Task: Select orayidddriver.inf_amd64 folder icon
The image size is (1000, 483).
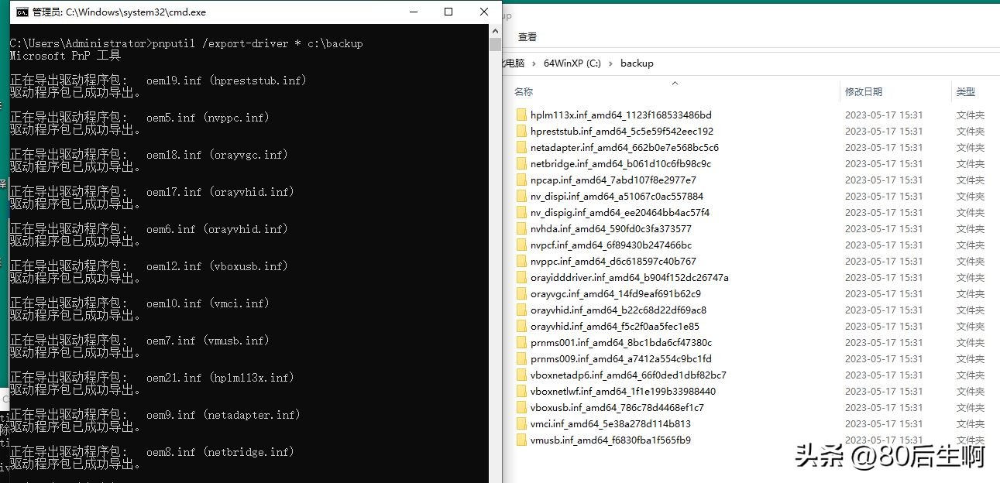Action: (521, 278)
